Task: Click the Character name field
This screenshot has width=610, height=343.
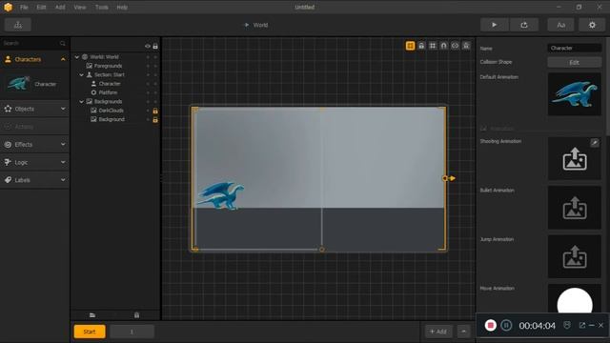Action: click(x=575, y=48)
